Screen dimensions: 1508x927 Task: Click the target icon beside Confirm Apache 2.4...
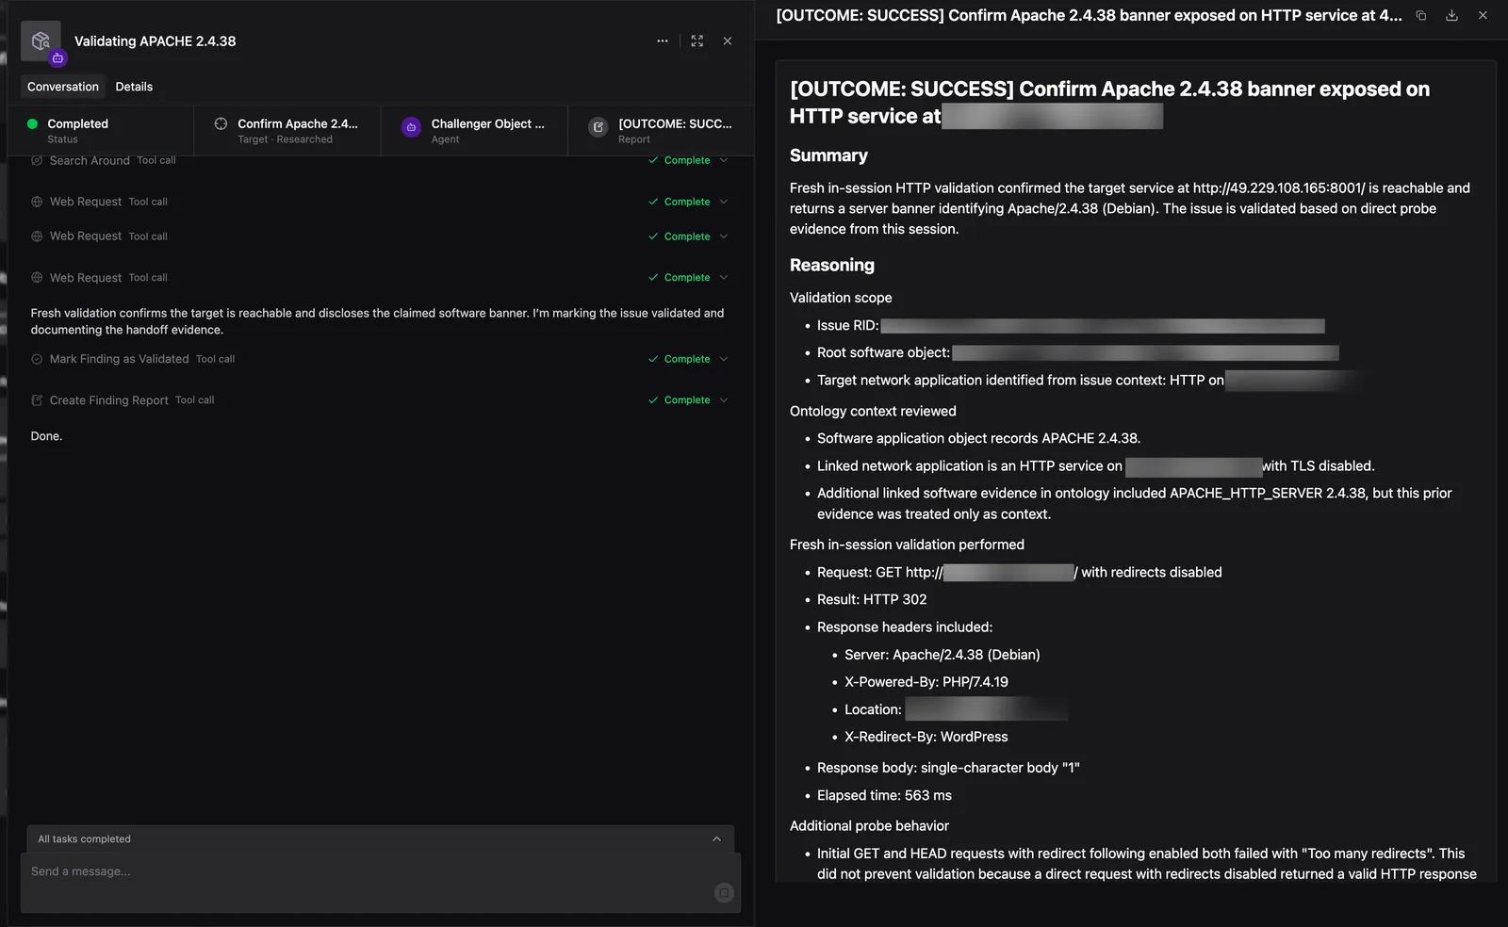pyautogui.click(x=221, y=123)
